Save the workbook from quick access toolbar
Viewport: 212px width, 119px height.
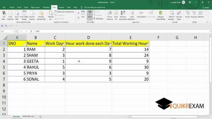tap(2, 26)
